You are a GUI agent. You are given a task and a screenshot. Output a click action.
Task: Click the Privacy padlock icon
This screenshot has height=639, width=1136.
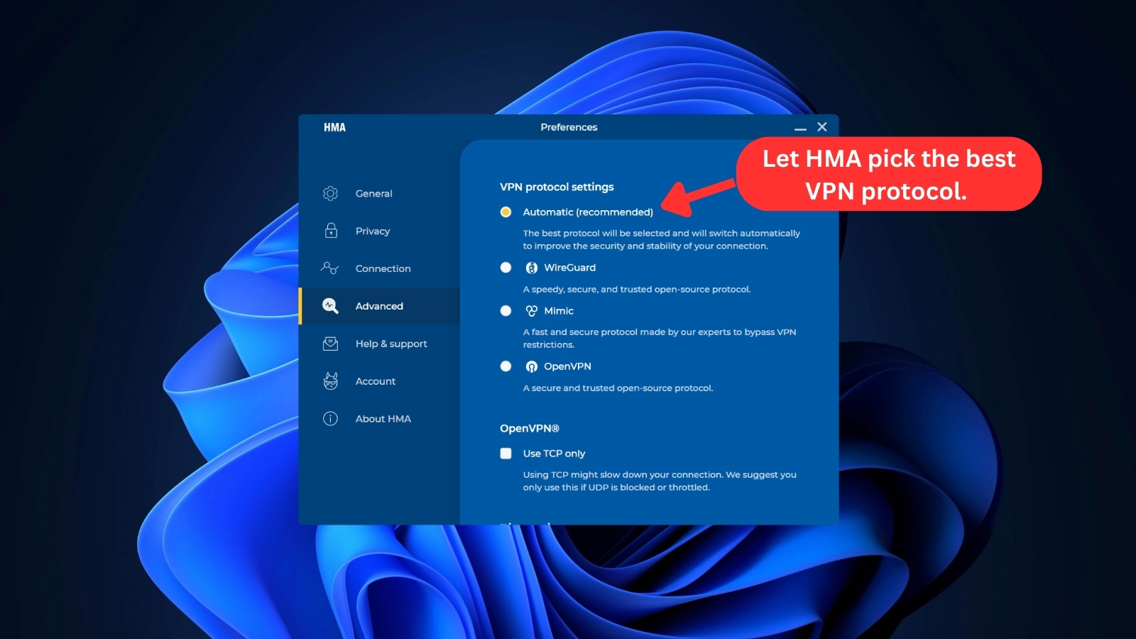331,231
